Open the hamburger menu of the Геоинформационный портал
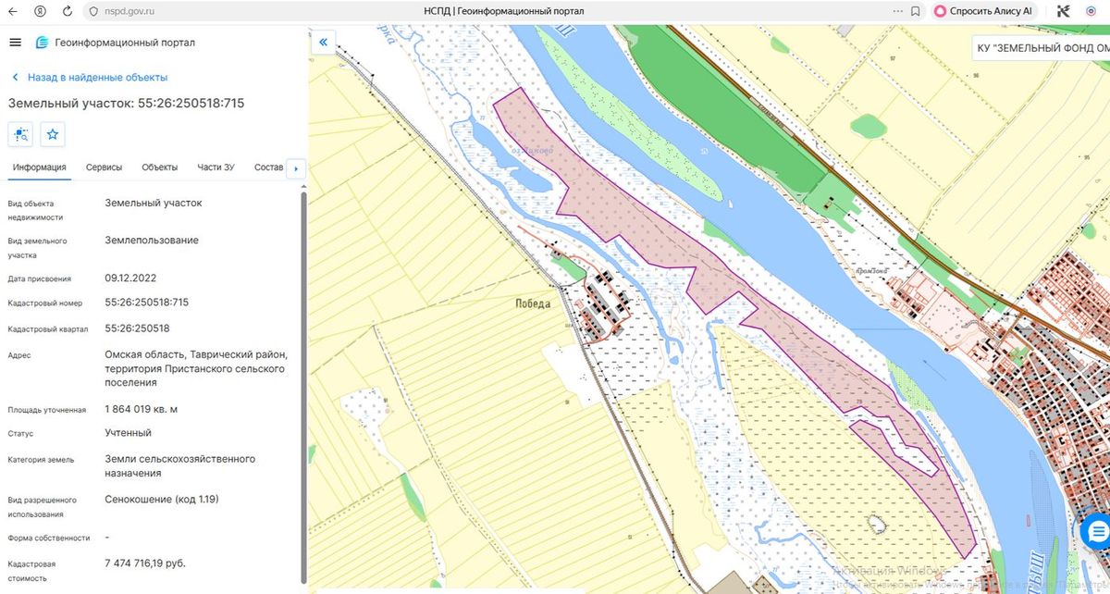 15,43
